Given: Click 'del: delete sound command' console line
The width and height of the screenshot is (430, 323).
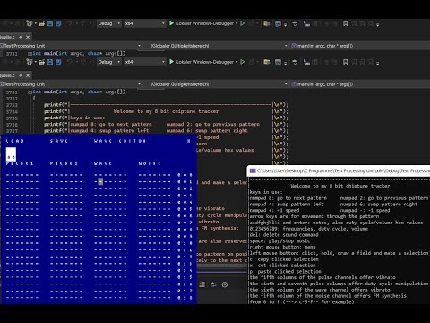Looking at the screenshot, I should (x=284, y=235).
